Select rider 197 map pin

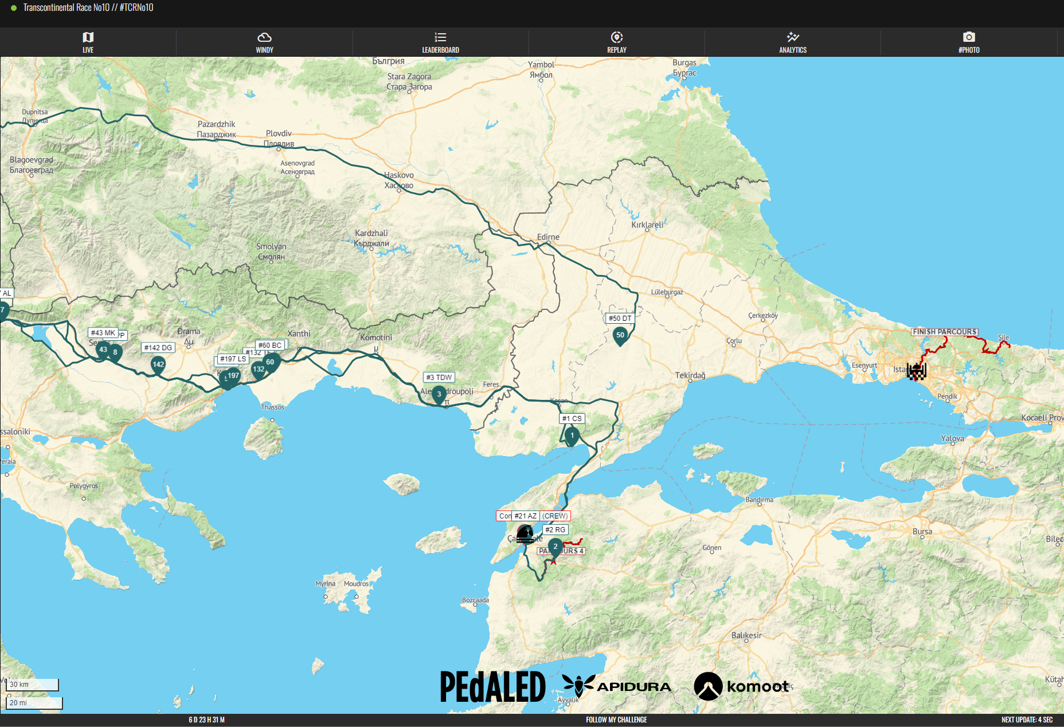pyautogui.click(x=233, y=377)
